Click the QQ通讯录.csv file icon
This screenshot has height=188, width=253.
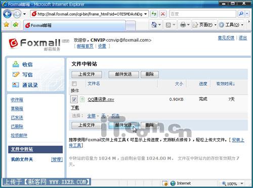82,99
